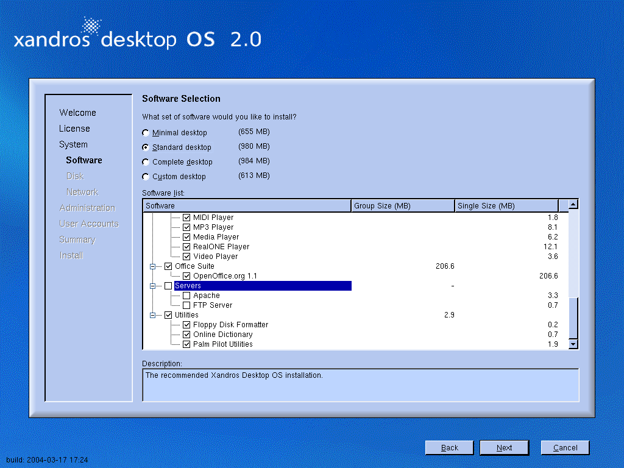Choose the Complete desktop option
The width and height of the screenshot is (624, 468).
point(146,162)
